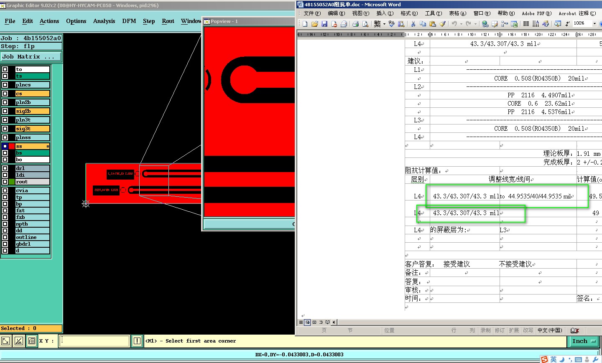Click the grid window icon beside XY label
This screenshot has height=363, width=602.
tap(32, 341)
